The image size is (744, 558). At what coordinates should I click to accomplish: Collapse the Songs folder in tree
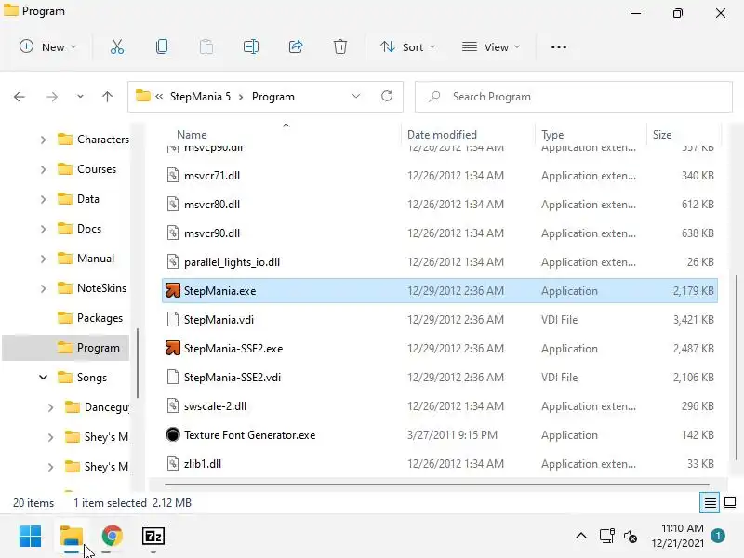click(x=43, y=378)
